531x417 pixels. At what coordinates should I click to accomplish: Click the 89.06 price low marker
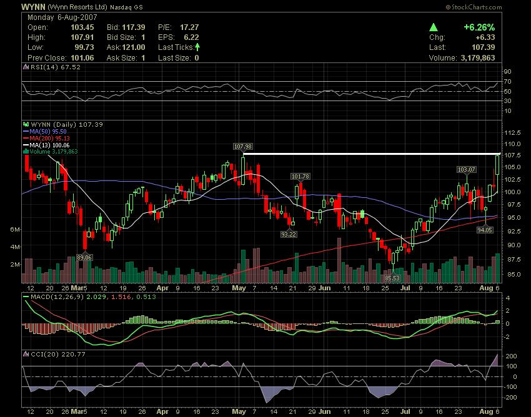(84, 257)
